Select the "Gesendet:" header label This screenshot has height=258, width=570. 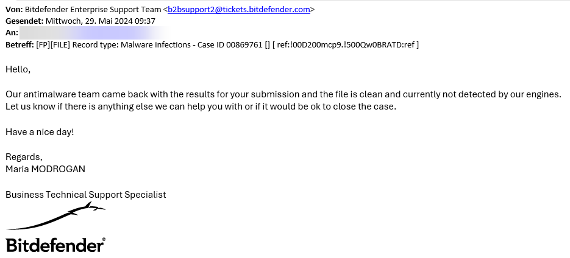coord(24,21)
